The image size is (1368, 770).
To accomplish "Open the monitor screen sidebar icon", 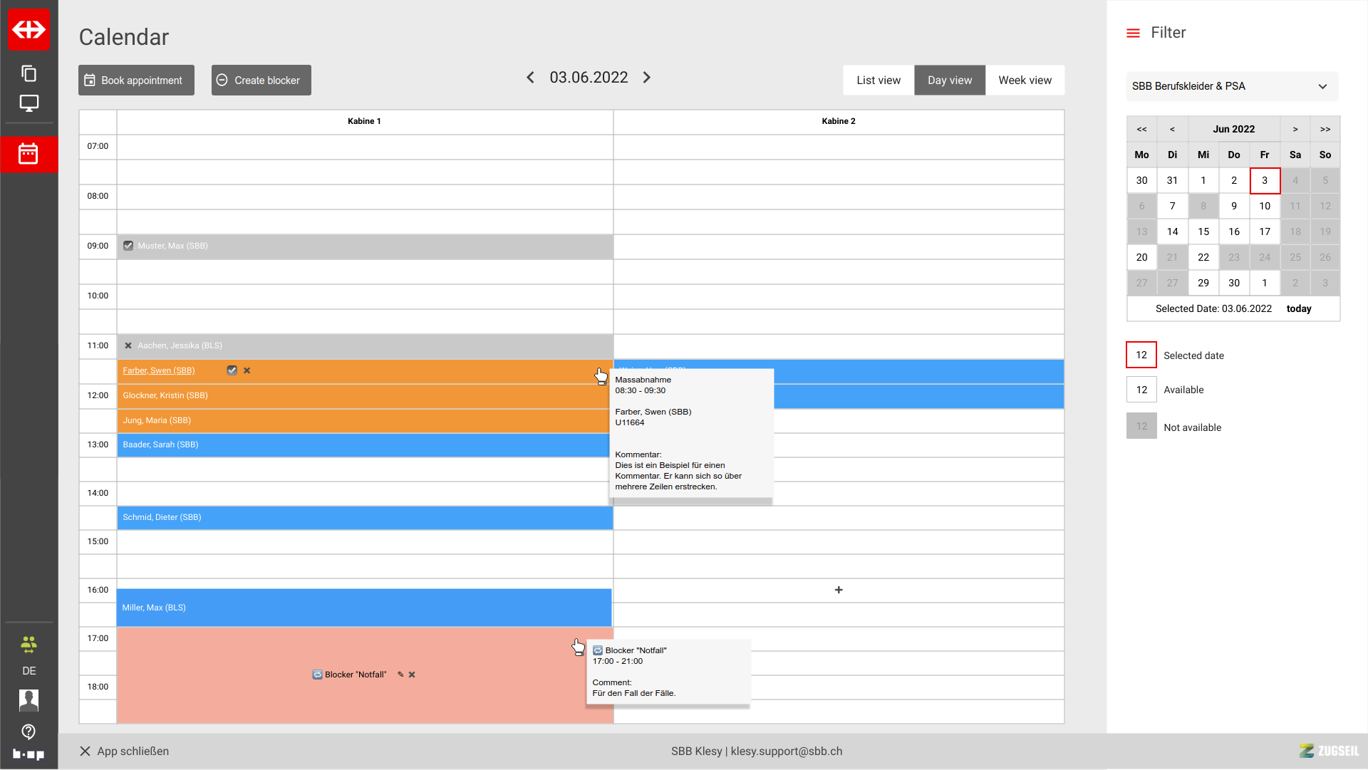I will coord(28,103).
